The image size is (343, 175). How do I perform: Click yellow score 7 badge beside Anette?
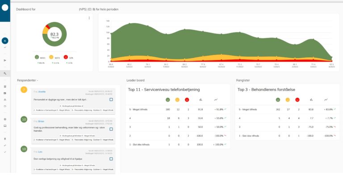point(24,89)
